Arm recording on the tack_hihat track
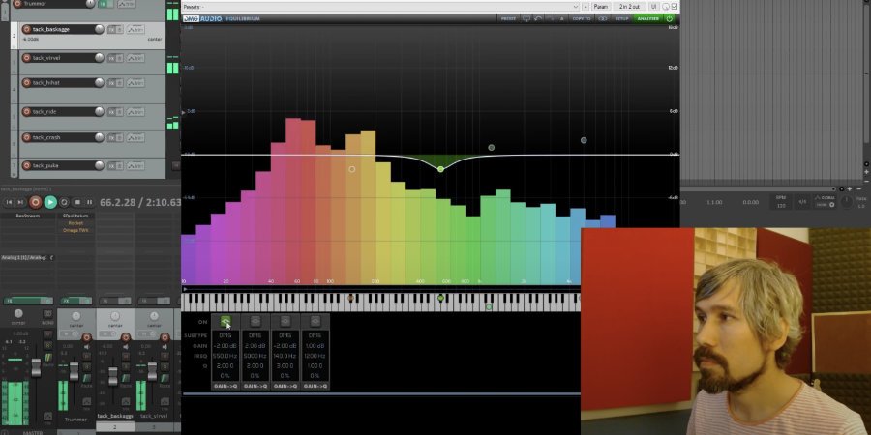 (27, 83)
